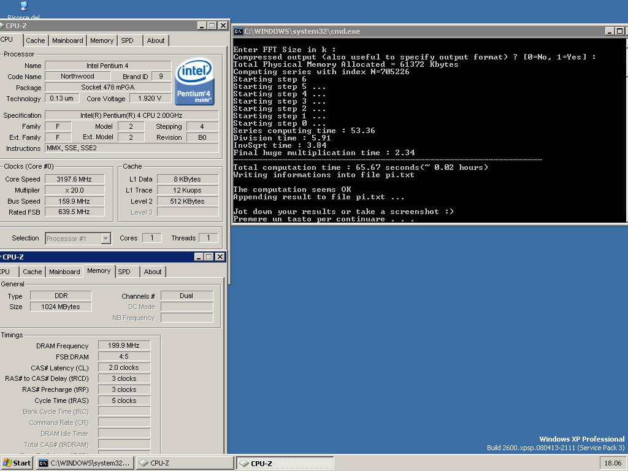Screen dimensions: 628x471
Task: Click the Rated FSB value 639.5 MHz
Action: pyautogui.click(x=74, y=212)
